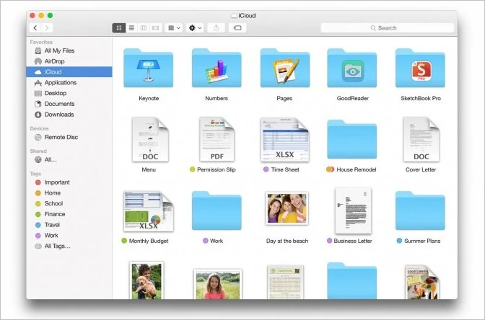Select Remote Disc under Devices
Image resolution: width=485 pixels, height=320 pixels.
[x=69, y=137]
